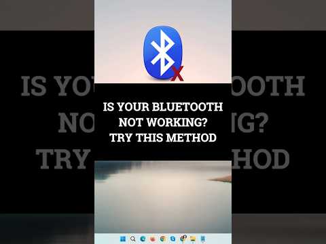326x244 pixels.
Task: Open the Chrome profile shortcut with badge
Action: 183,238
